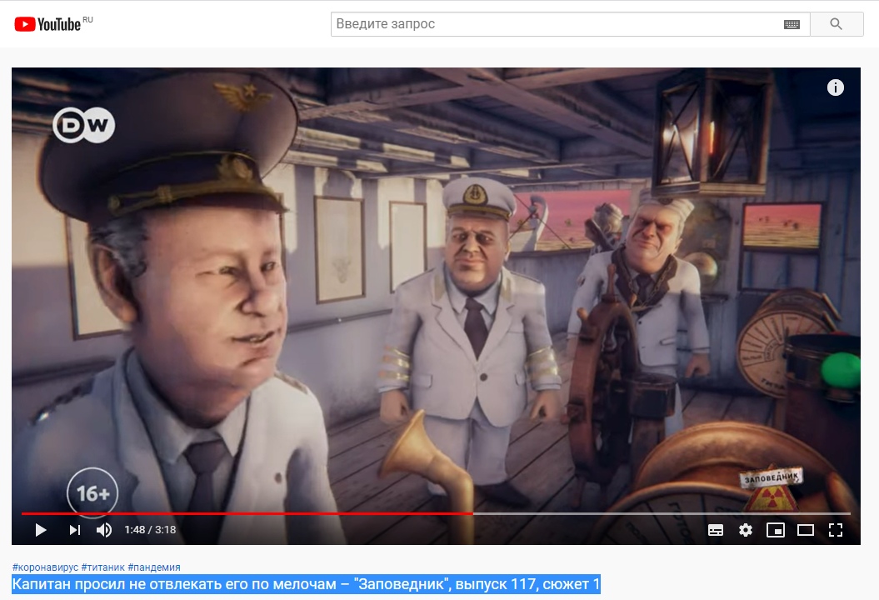Click the 1:48 / 3:18 time display
The image size is (879, 600).
click(150, 530)
